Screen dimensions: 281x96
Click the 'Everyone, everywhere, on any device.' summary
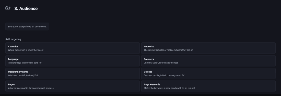click(x=27, y=27)
